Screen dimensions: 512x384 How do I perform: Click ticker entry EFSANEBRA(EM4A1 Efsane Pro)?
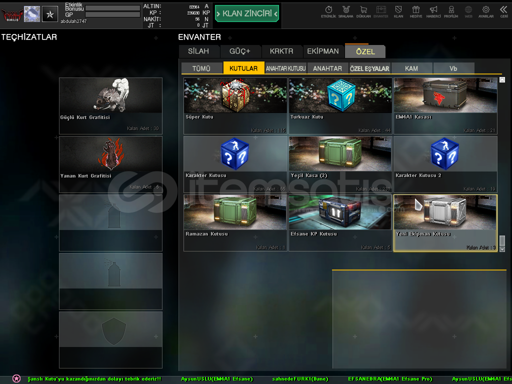pyautogui.click(x=390, y=379)
